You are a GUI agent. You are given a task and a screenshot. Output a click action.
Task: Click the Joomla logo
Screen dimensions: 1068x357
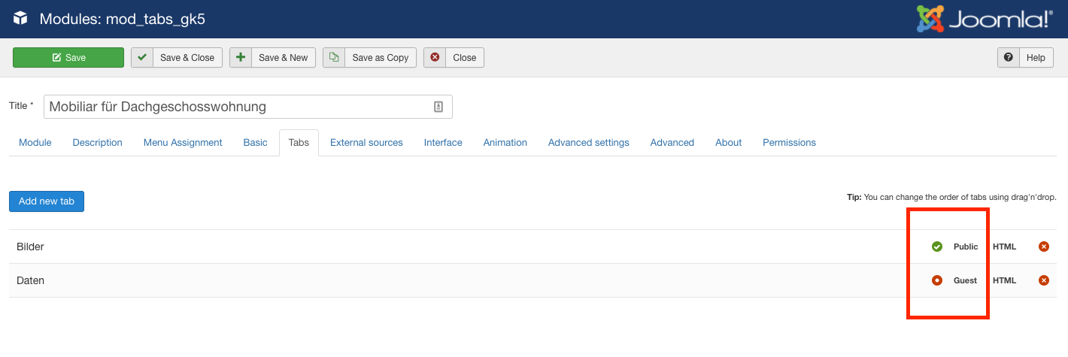coord(984,19)
